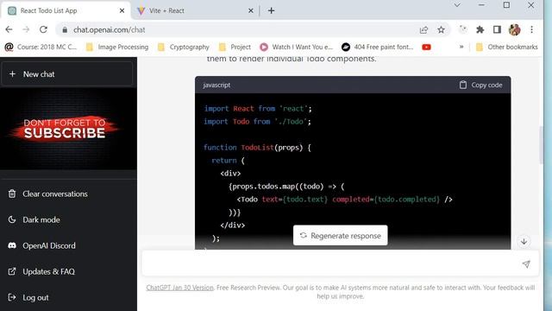Open the YouTube bookmark icon

426,47
